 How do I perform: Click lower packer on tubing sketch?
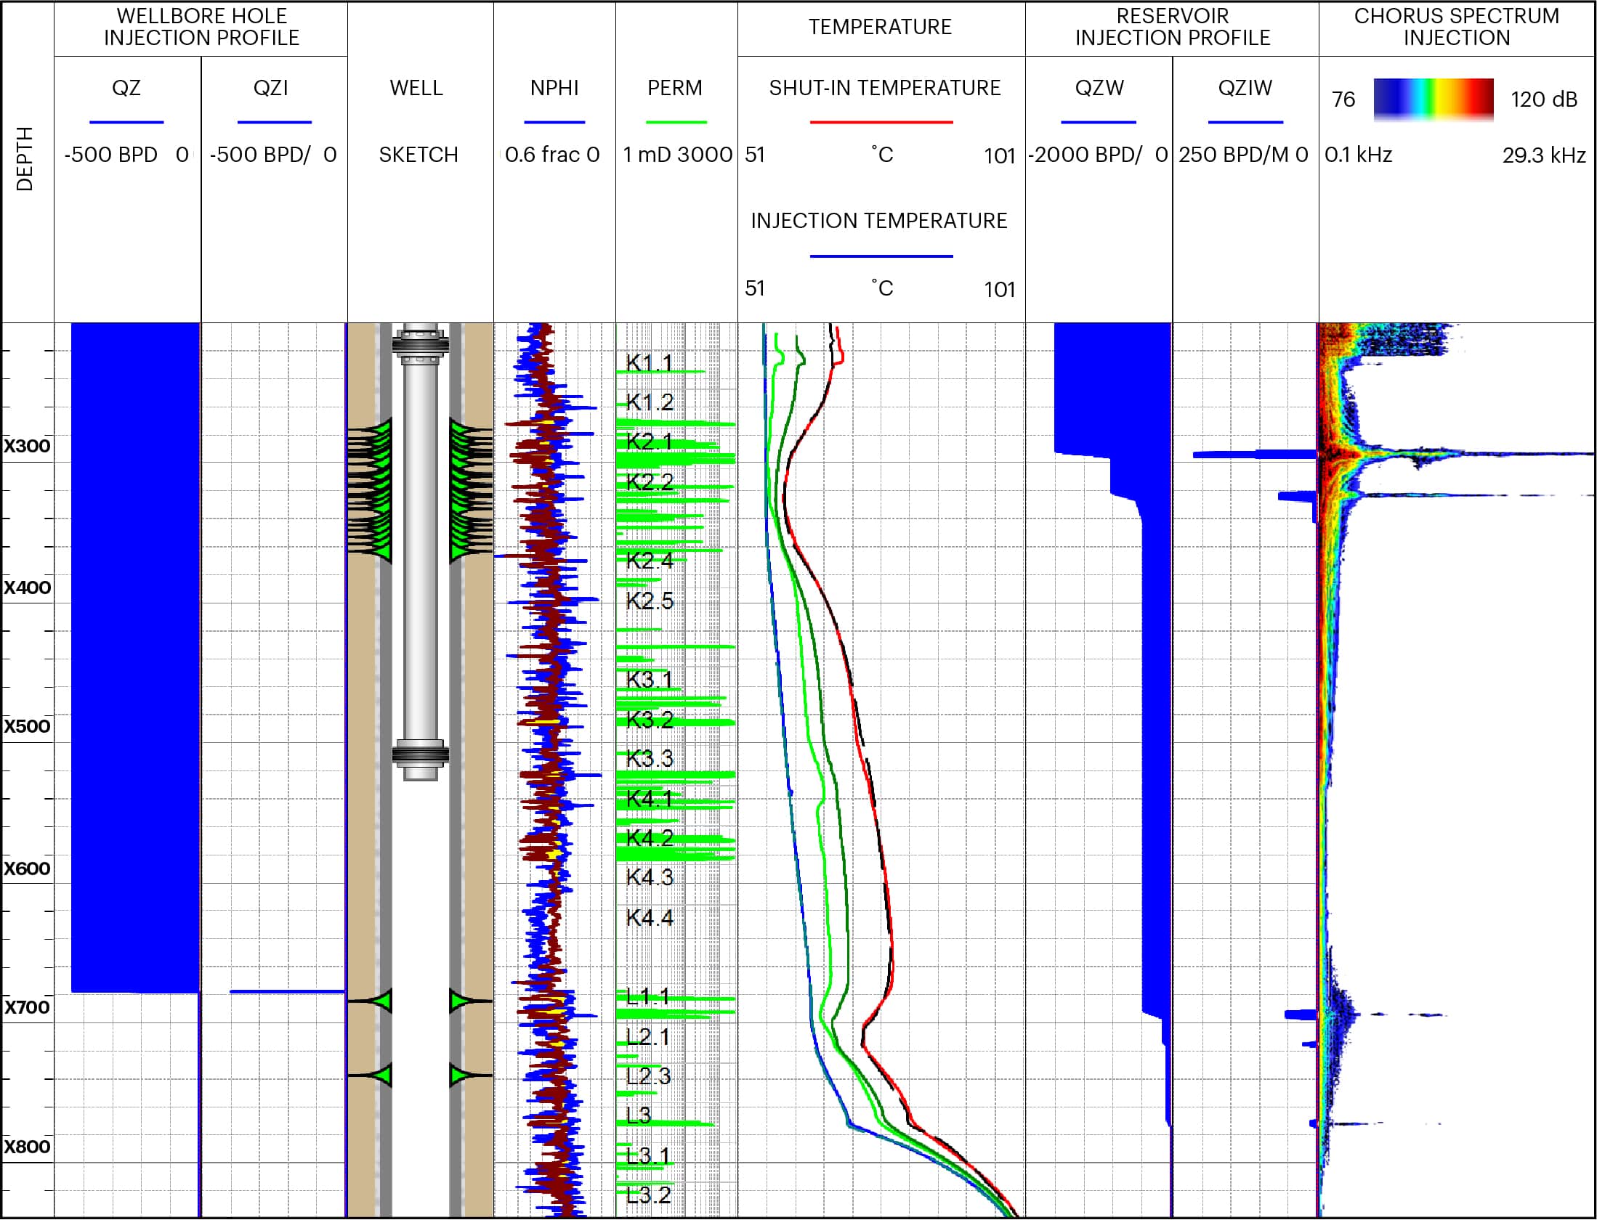click(420, 754)
